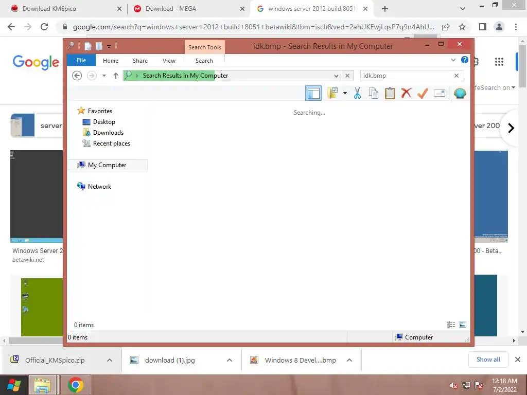The width and height of the screenshot is (527, 395).
Task: Switch to the Search ribbon tab
Action: (204, 61)
